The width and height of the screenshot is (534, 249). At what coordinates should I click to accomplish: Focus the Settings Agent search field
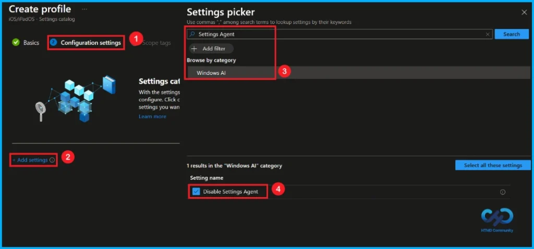pos(339,34)
